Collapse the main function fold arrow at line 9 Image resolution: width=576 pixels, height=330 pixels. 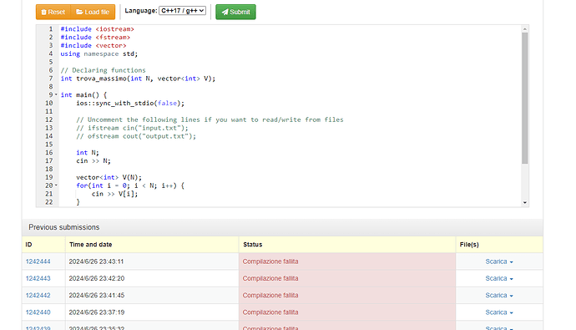click(x=56, y=94)
